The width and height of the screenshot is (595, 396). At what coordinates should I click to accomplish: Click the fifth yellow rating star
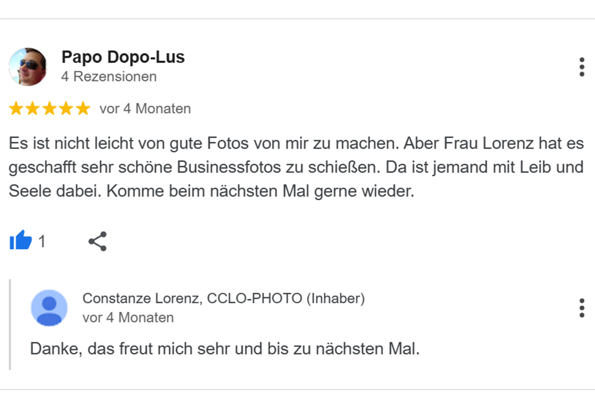83,109
